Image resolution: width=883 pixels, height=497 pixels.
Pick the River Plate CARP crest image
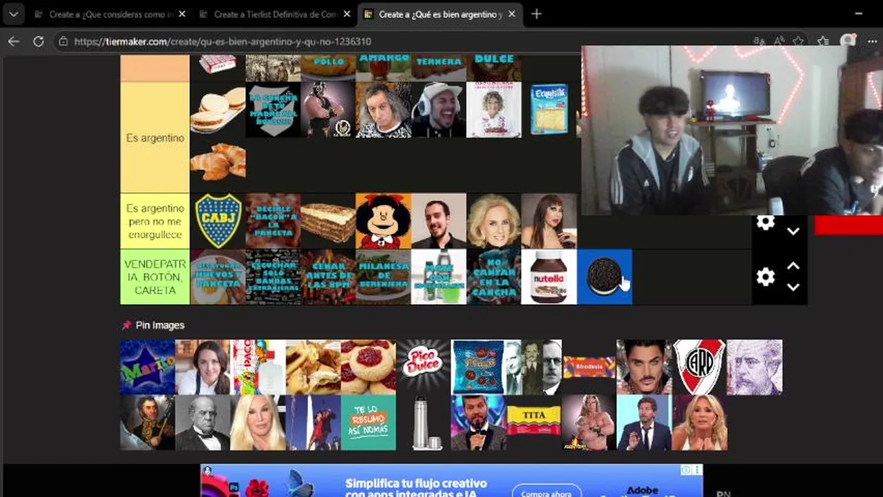(699, 367)
